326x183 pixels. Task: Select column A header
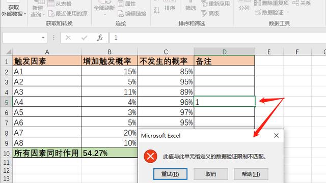pos(47,52)
